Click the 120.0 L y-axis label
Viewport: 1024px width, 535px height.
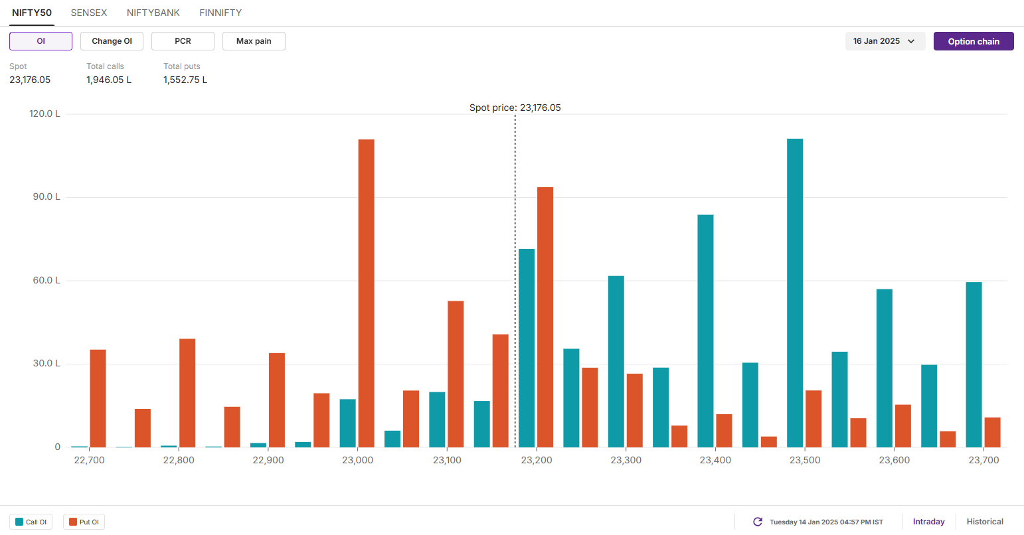point(44,114)
